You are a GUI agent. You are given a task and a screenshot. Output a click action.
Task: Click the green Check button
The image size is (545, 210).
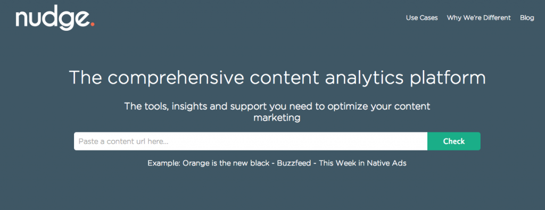[x=454, y=141]
